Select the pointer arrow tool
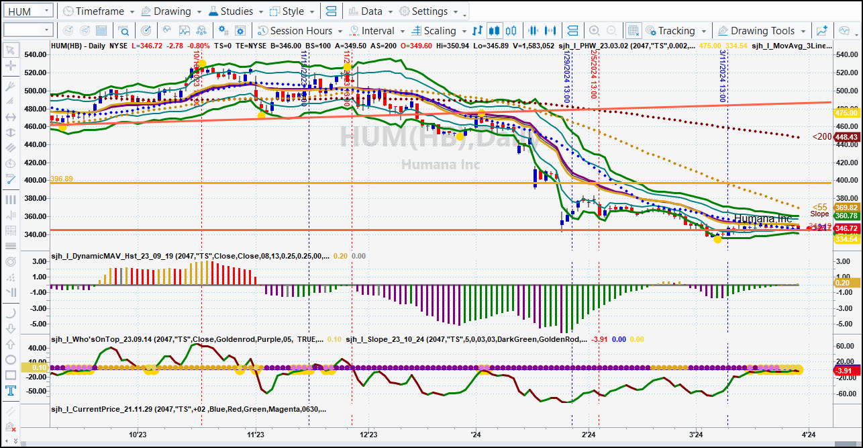The image size is (863, 448). point(10,50)
